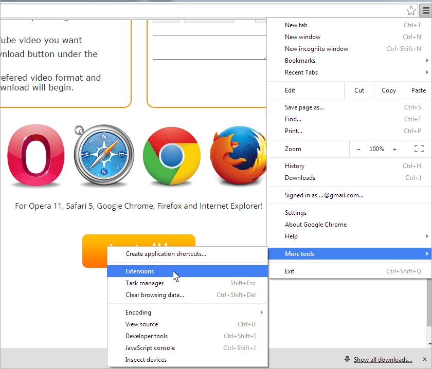Toggle fullscreen mode icon in Zoom row
This screenshot has height=369, width=432.
click(419, 149)
